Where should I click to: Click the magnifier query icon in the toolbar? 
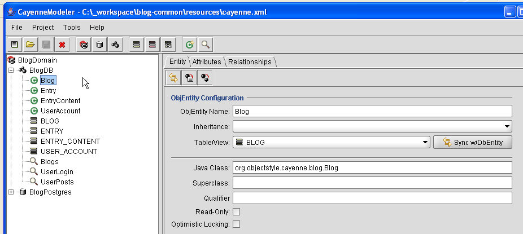click(206, 45)
